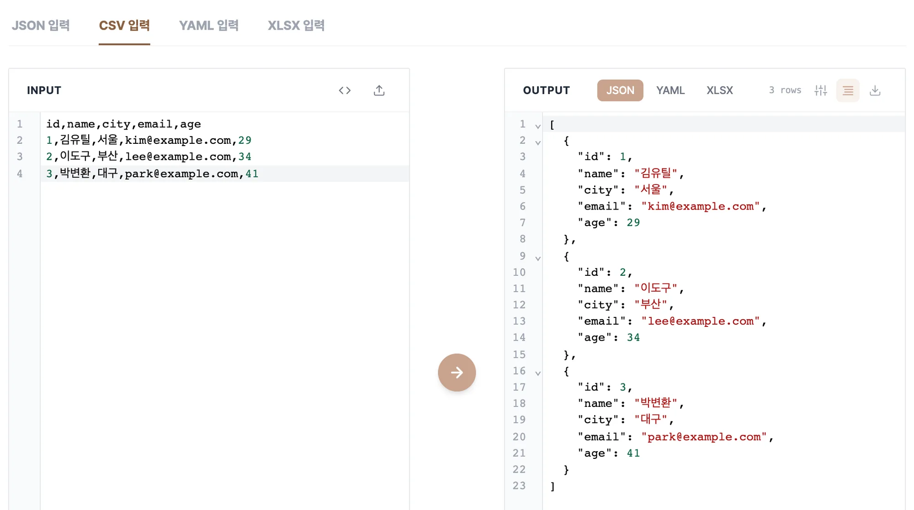Click the input line containing kim@example.com
914x510 pixels.
coord(149,140)
